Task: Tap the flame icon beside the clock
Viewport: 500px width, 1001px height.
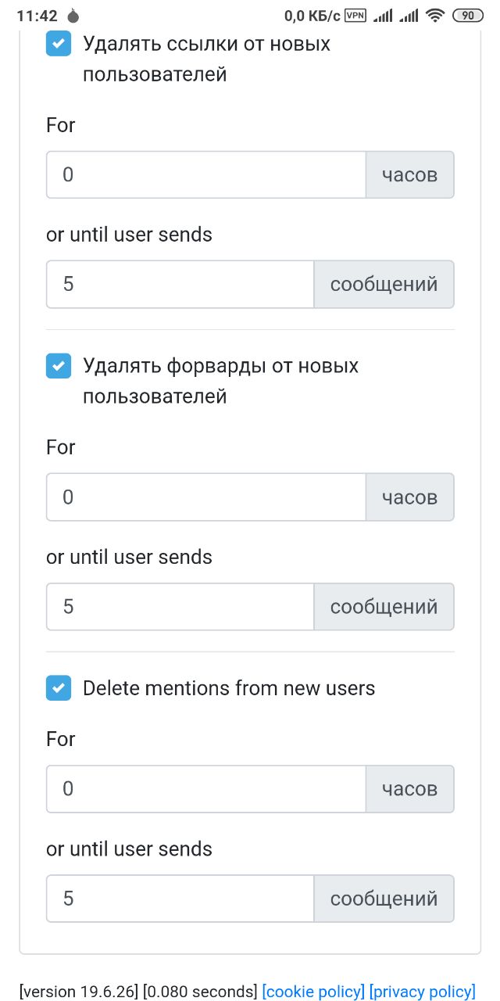Action: pyautogui.click(x=73, y=16)
